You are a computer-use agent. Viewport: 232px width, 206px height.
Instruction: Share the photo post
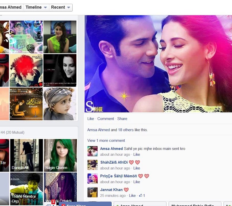click(x=122, y=119)
